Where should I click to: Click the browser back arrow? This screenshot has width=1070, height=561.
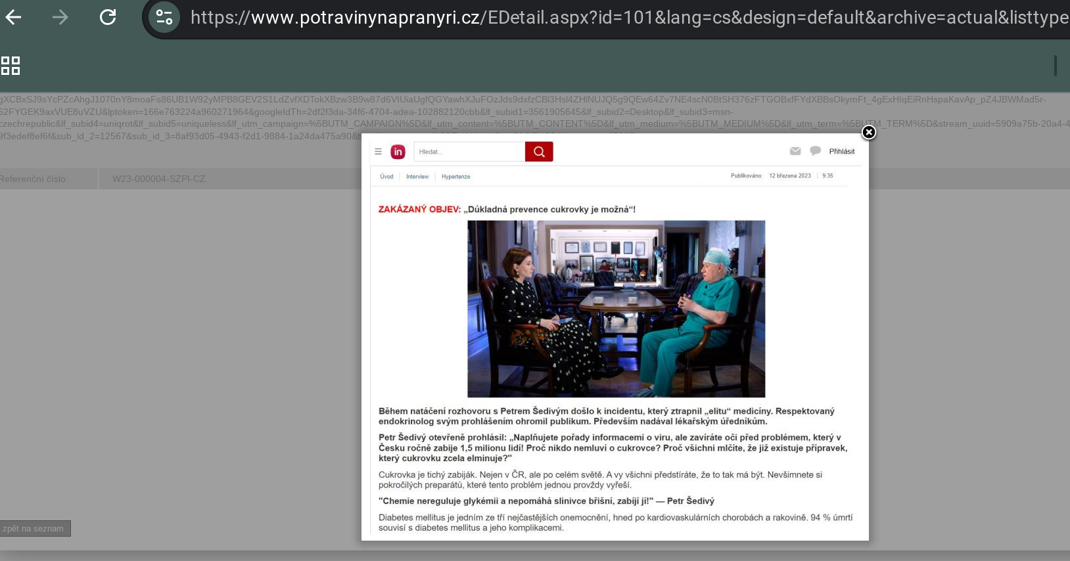pos(14,17)
